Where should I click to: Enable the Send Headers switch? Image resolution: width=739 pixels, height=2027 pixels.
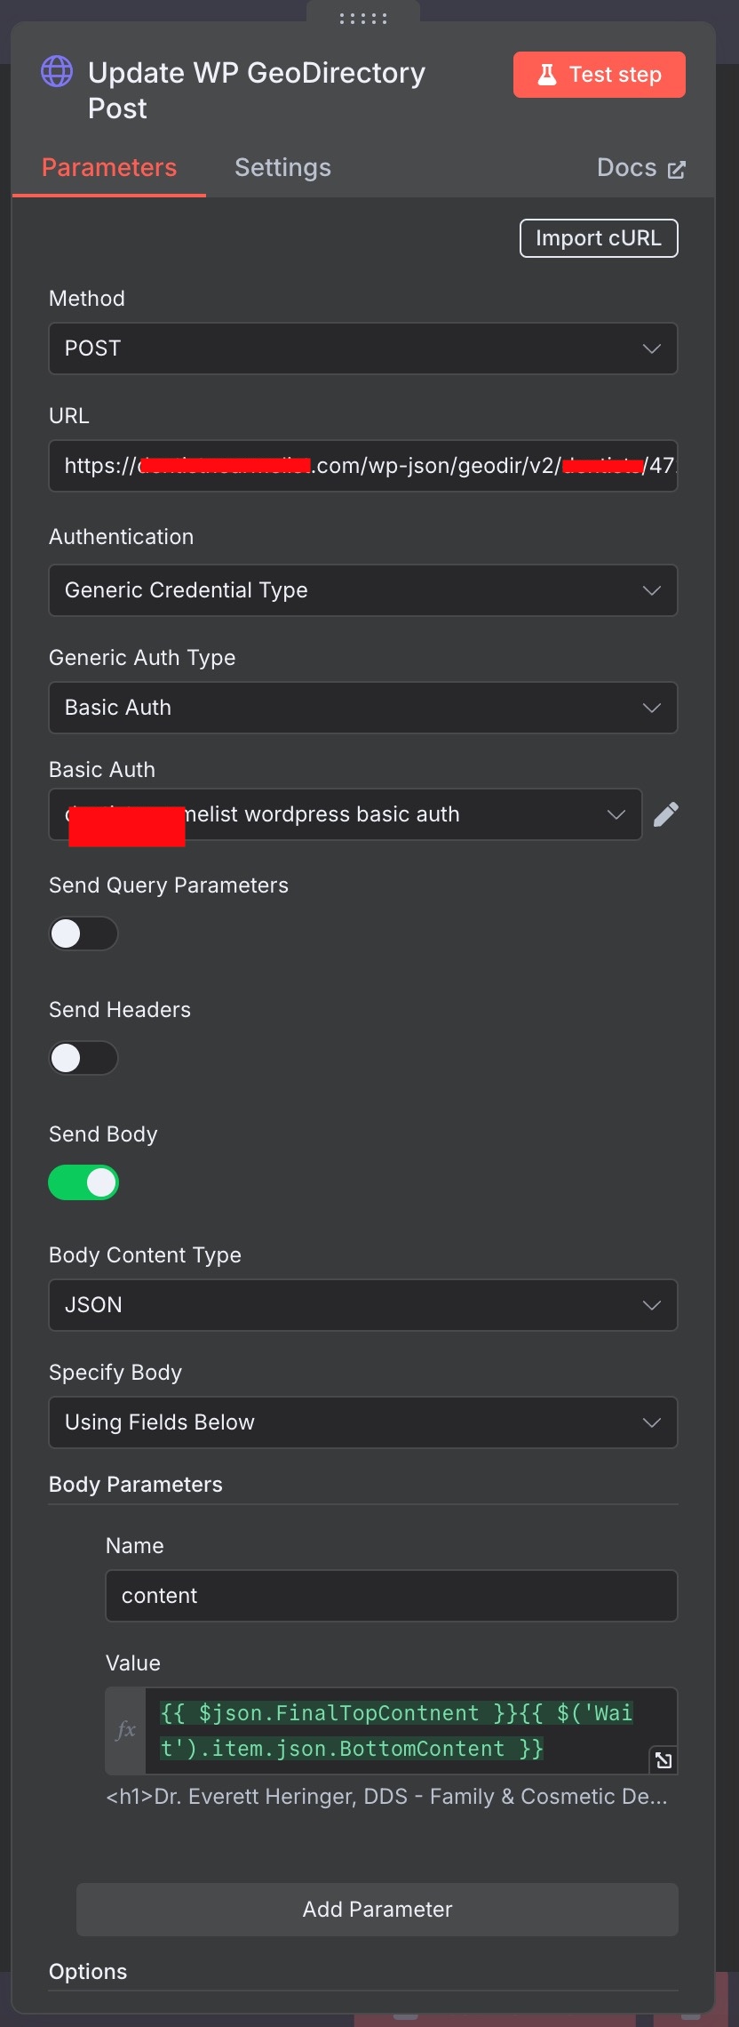(83, 1058)
